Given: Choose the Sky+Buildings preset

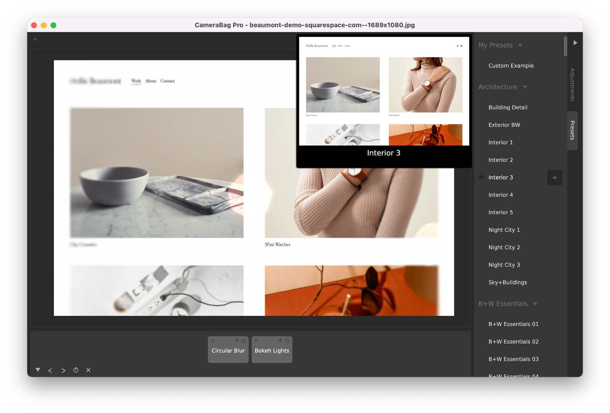Looking at the screenshot, I should (507, 283).
